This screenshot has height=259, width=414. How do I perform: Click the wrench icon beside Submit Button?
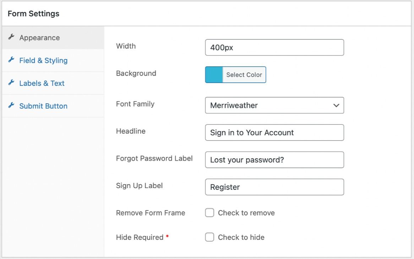pyautogui.click(x=11, y=106)
